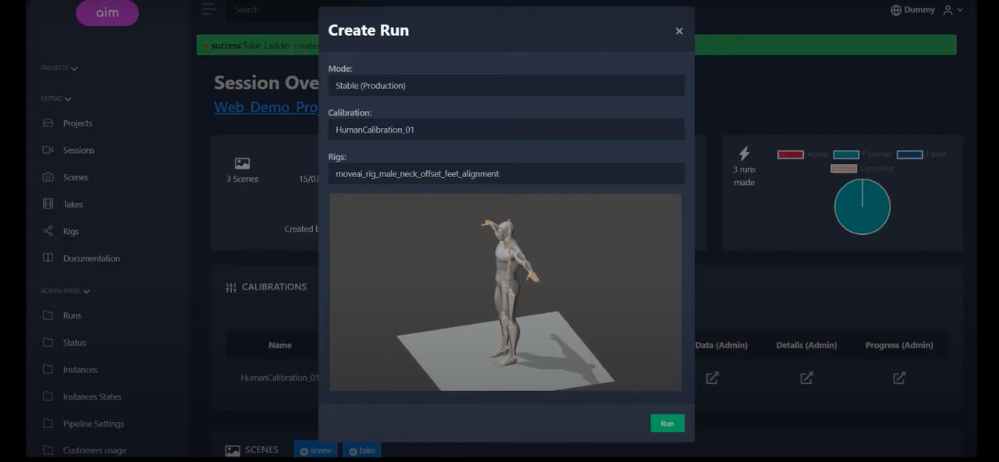The width and height of the screenshot is (999, 462).
Task: Collapse the ADMIN PANEL section chevron
Action: 87,291
